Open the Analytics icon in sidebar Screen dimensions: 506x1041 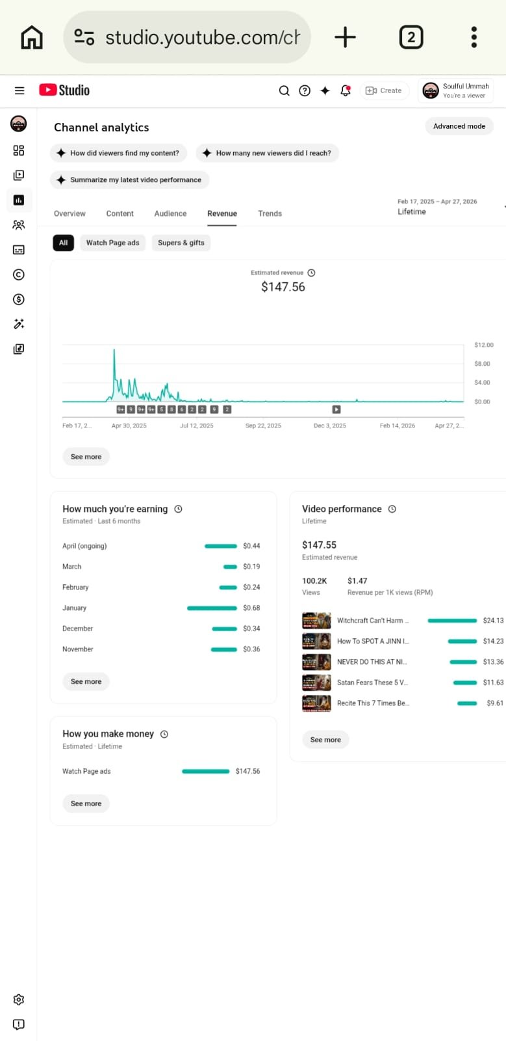point(19,200)
